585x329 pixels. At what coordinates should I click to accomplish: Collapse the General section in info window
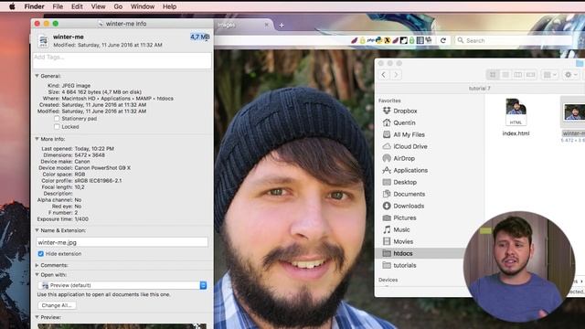[x=37, y=76]
